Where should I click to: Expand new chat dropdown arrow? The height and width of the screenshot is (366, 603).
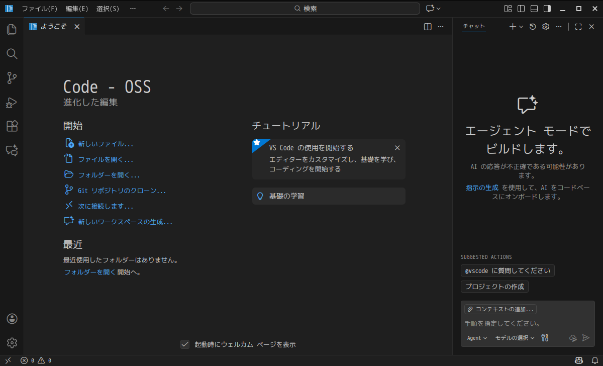coord(521,27)
